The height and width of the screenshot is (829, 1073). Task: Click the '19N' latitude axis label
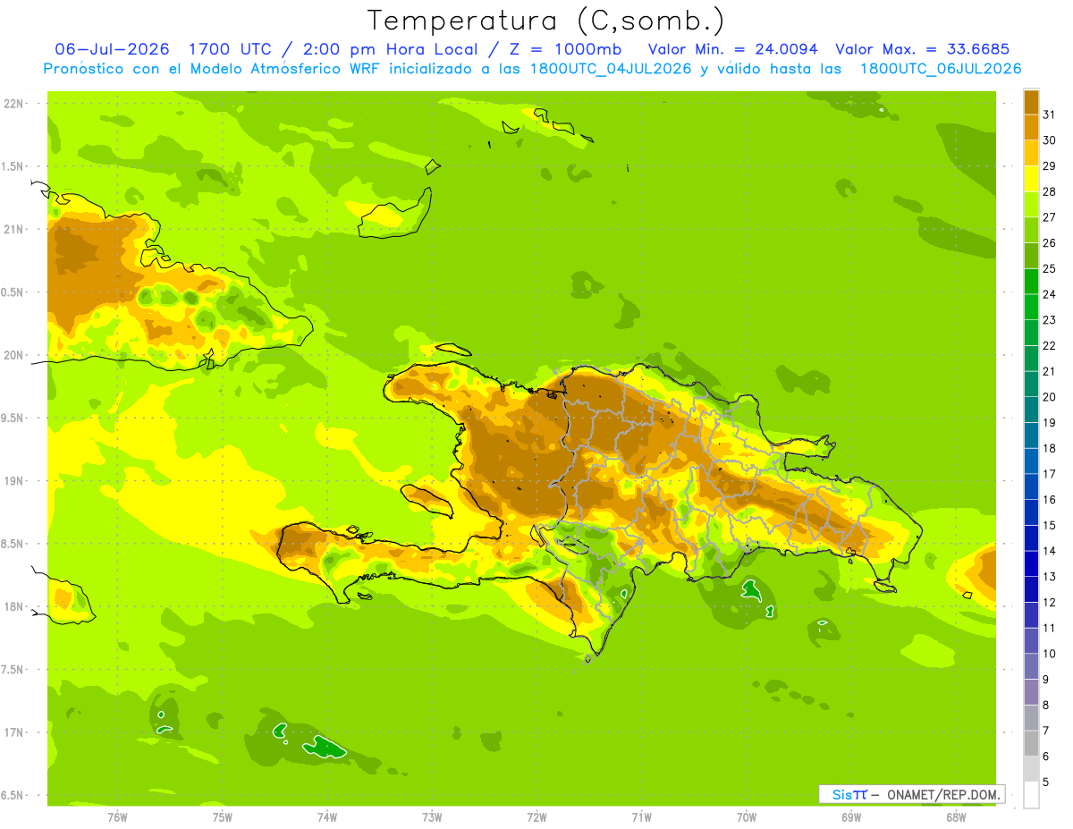[x=13, y=480]
